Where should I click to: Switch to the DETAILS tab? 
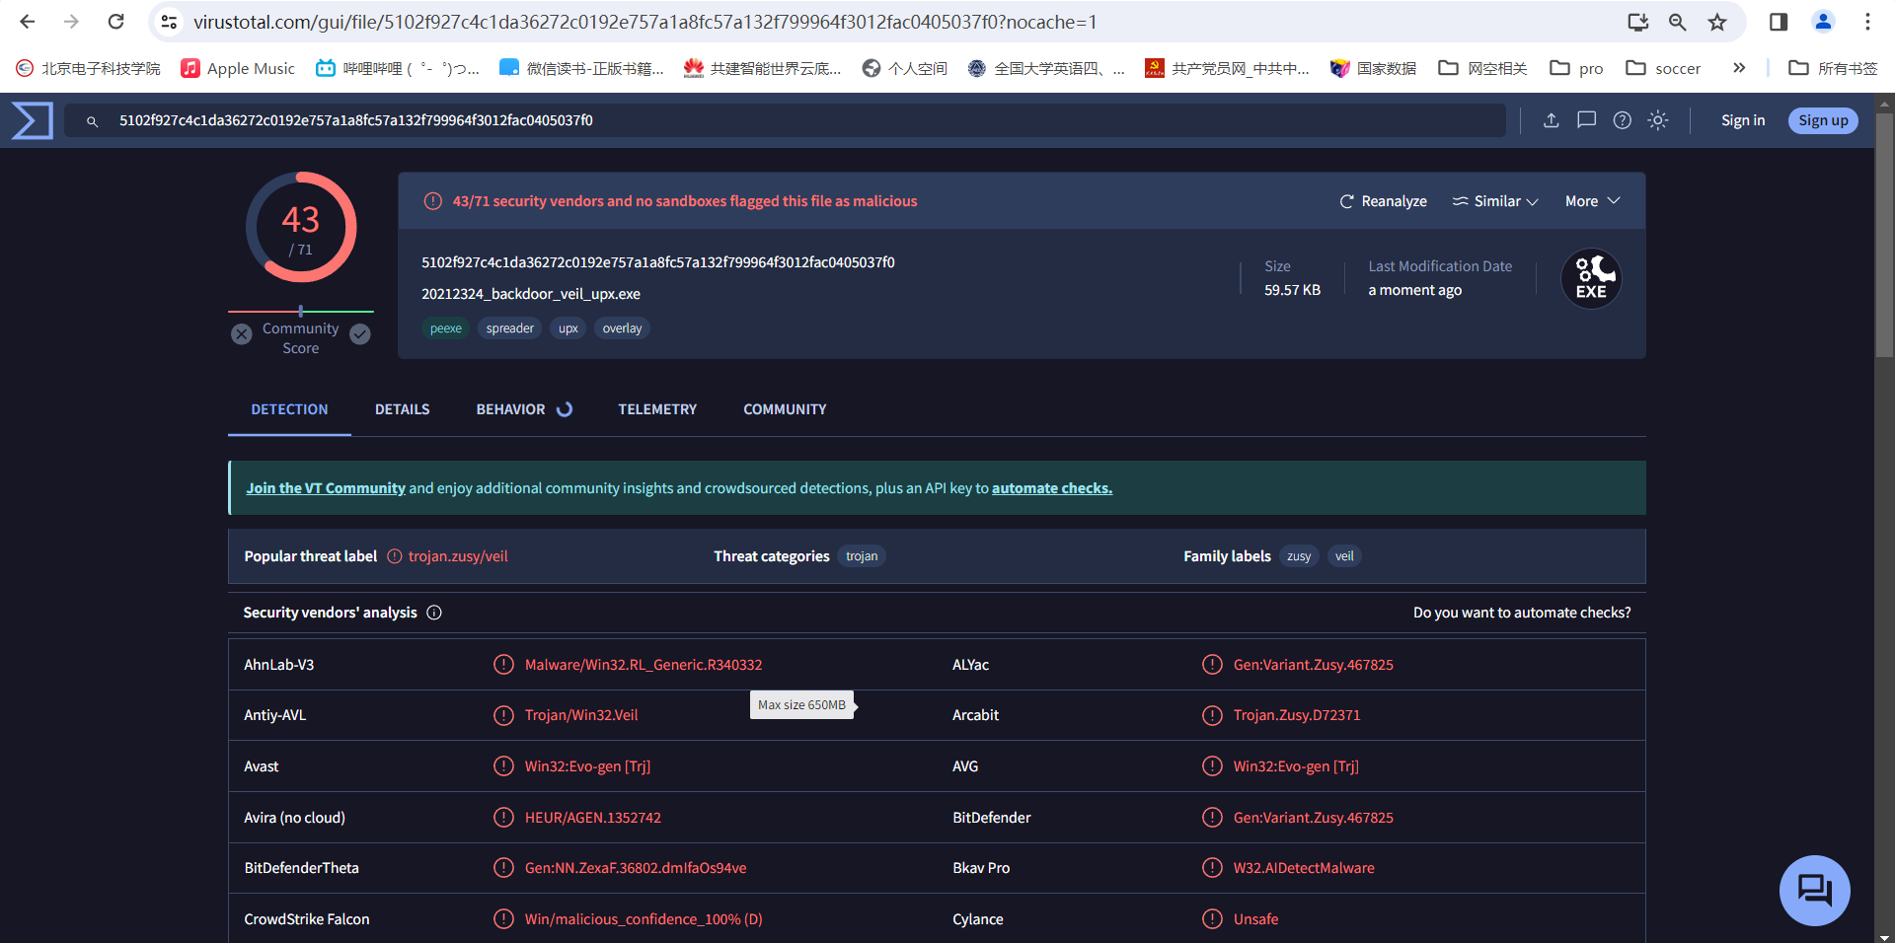click(403, 409)
